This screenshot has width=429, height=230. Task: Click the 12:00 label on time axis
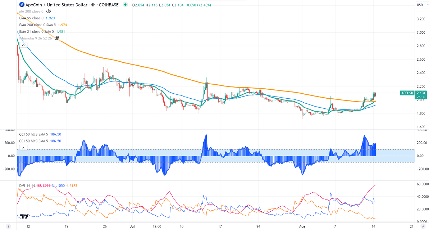(157, 226)
